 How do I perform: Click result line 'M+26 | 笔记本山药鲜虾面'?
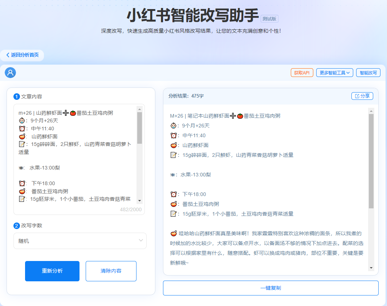(200, 116)
